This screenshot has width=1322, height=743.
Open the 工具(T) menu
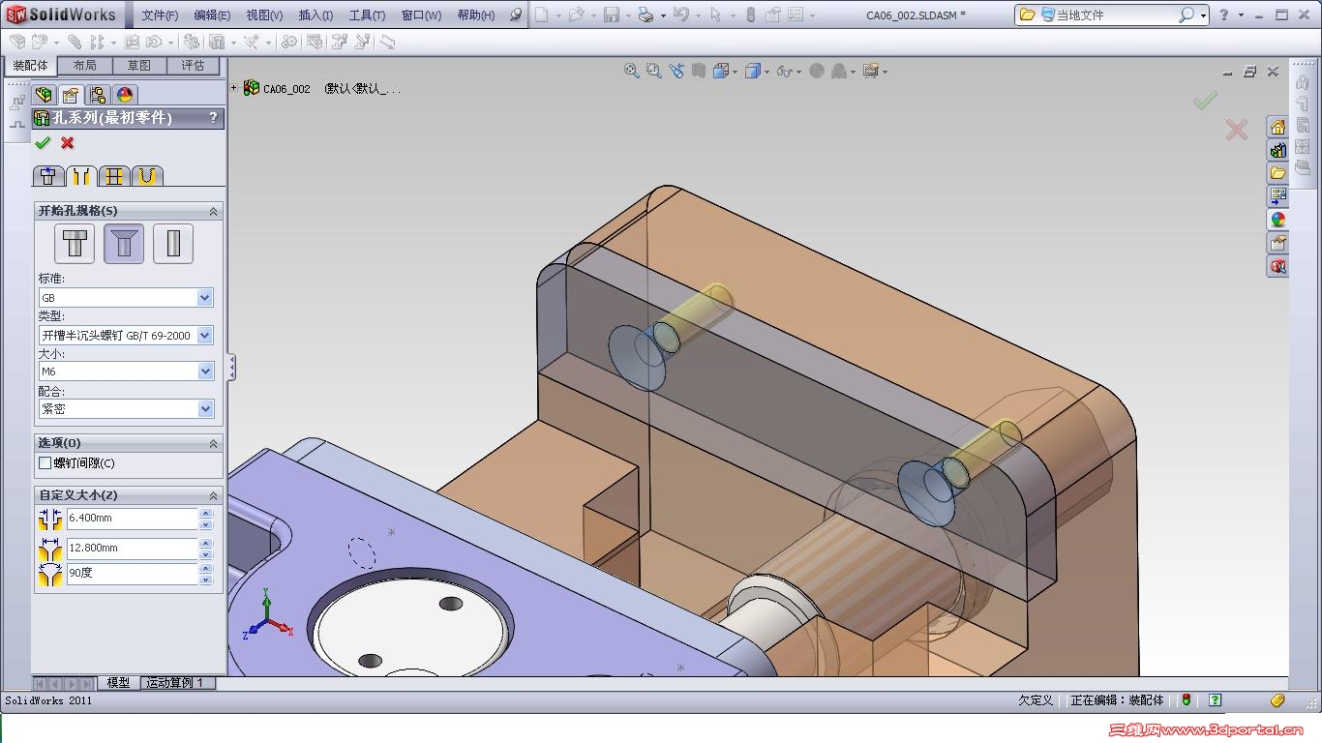(367, 15)
